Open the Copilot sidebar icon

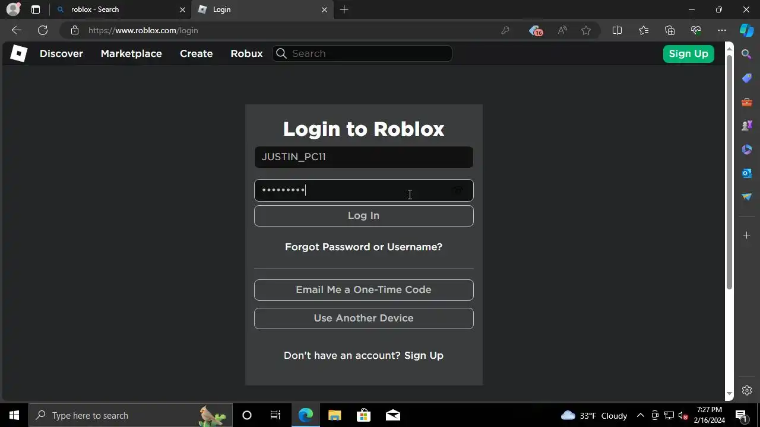point(747,30)
